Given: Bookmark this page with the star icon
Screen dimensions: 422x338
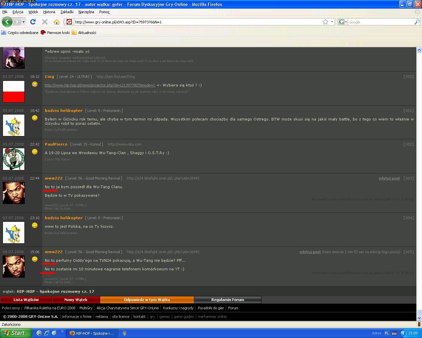Looking at the screenshot, I should (325, 22).
